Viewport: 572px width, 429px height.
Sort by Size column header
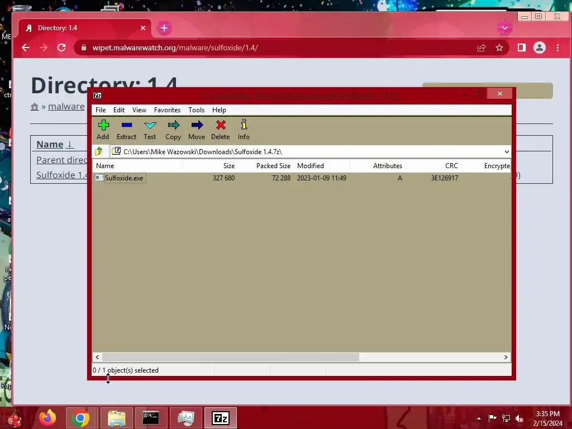point(209,165)
